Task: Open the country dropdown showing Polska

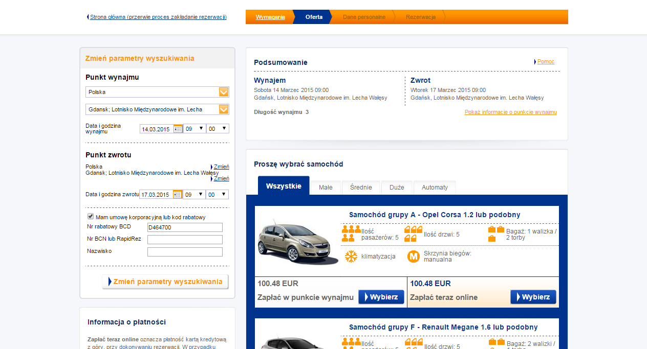Action: click(x=157, y=92)
